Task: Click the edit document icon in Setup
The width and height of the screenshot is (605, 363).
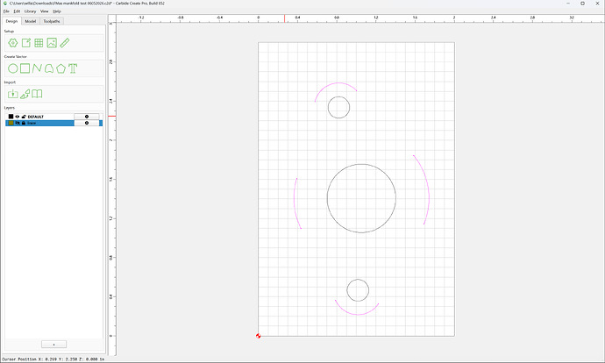Action: (25, 43)
